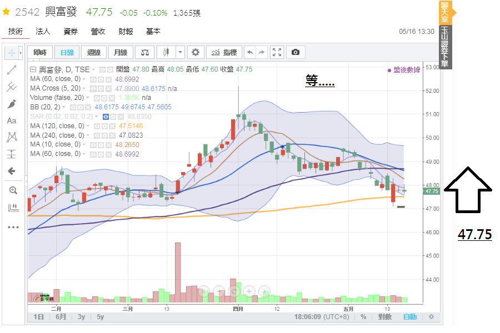This screenshot has height=333, width=500.
Task: Remove the MA (10, close, 0) indicator
Action: pyautogui.click(x=108, y=145)
